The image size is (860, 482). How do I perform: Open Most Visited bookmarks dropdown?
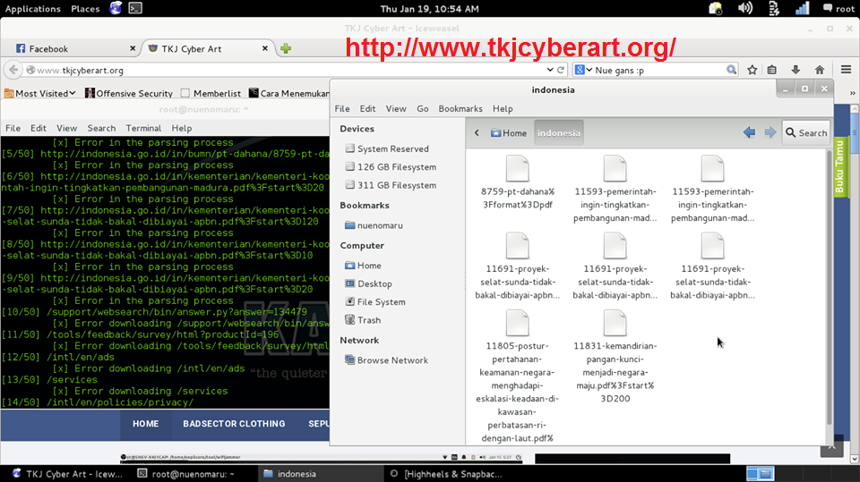[40, 94]
